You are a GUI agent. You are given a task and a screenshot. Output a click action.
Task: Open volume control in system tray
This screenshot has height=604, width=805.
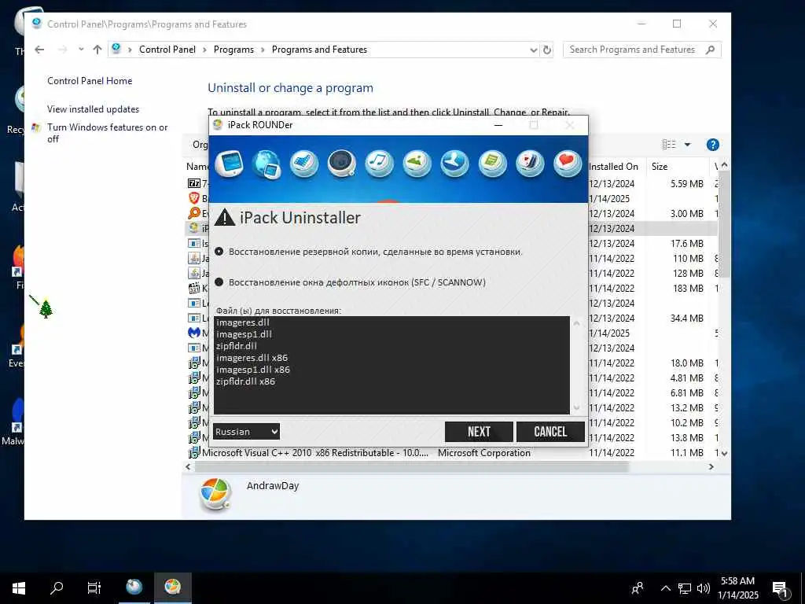tap(704, 588)
